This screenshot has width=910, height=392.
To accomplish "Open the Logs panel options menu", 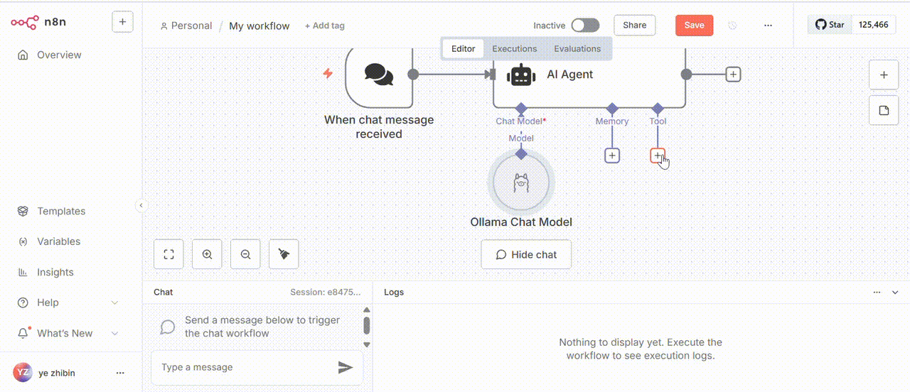I will [x=877, y=292].
